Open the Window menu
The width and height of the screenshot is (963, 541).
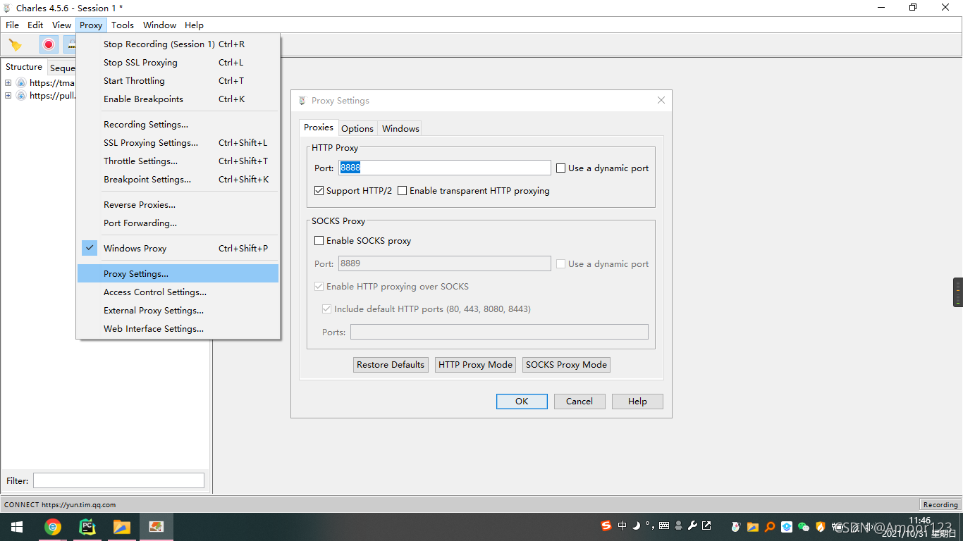tap(160, 25)
